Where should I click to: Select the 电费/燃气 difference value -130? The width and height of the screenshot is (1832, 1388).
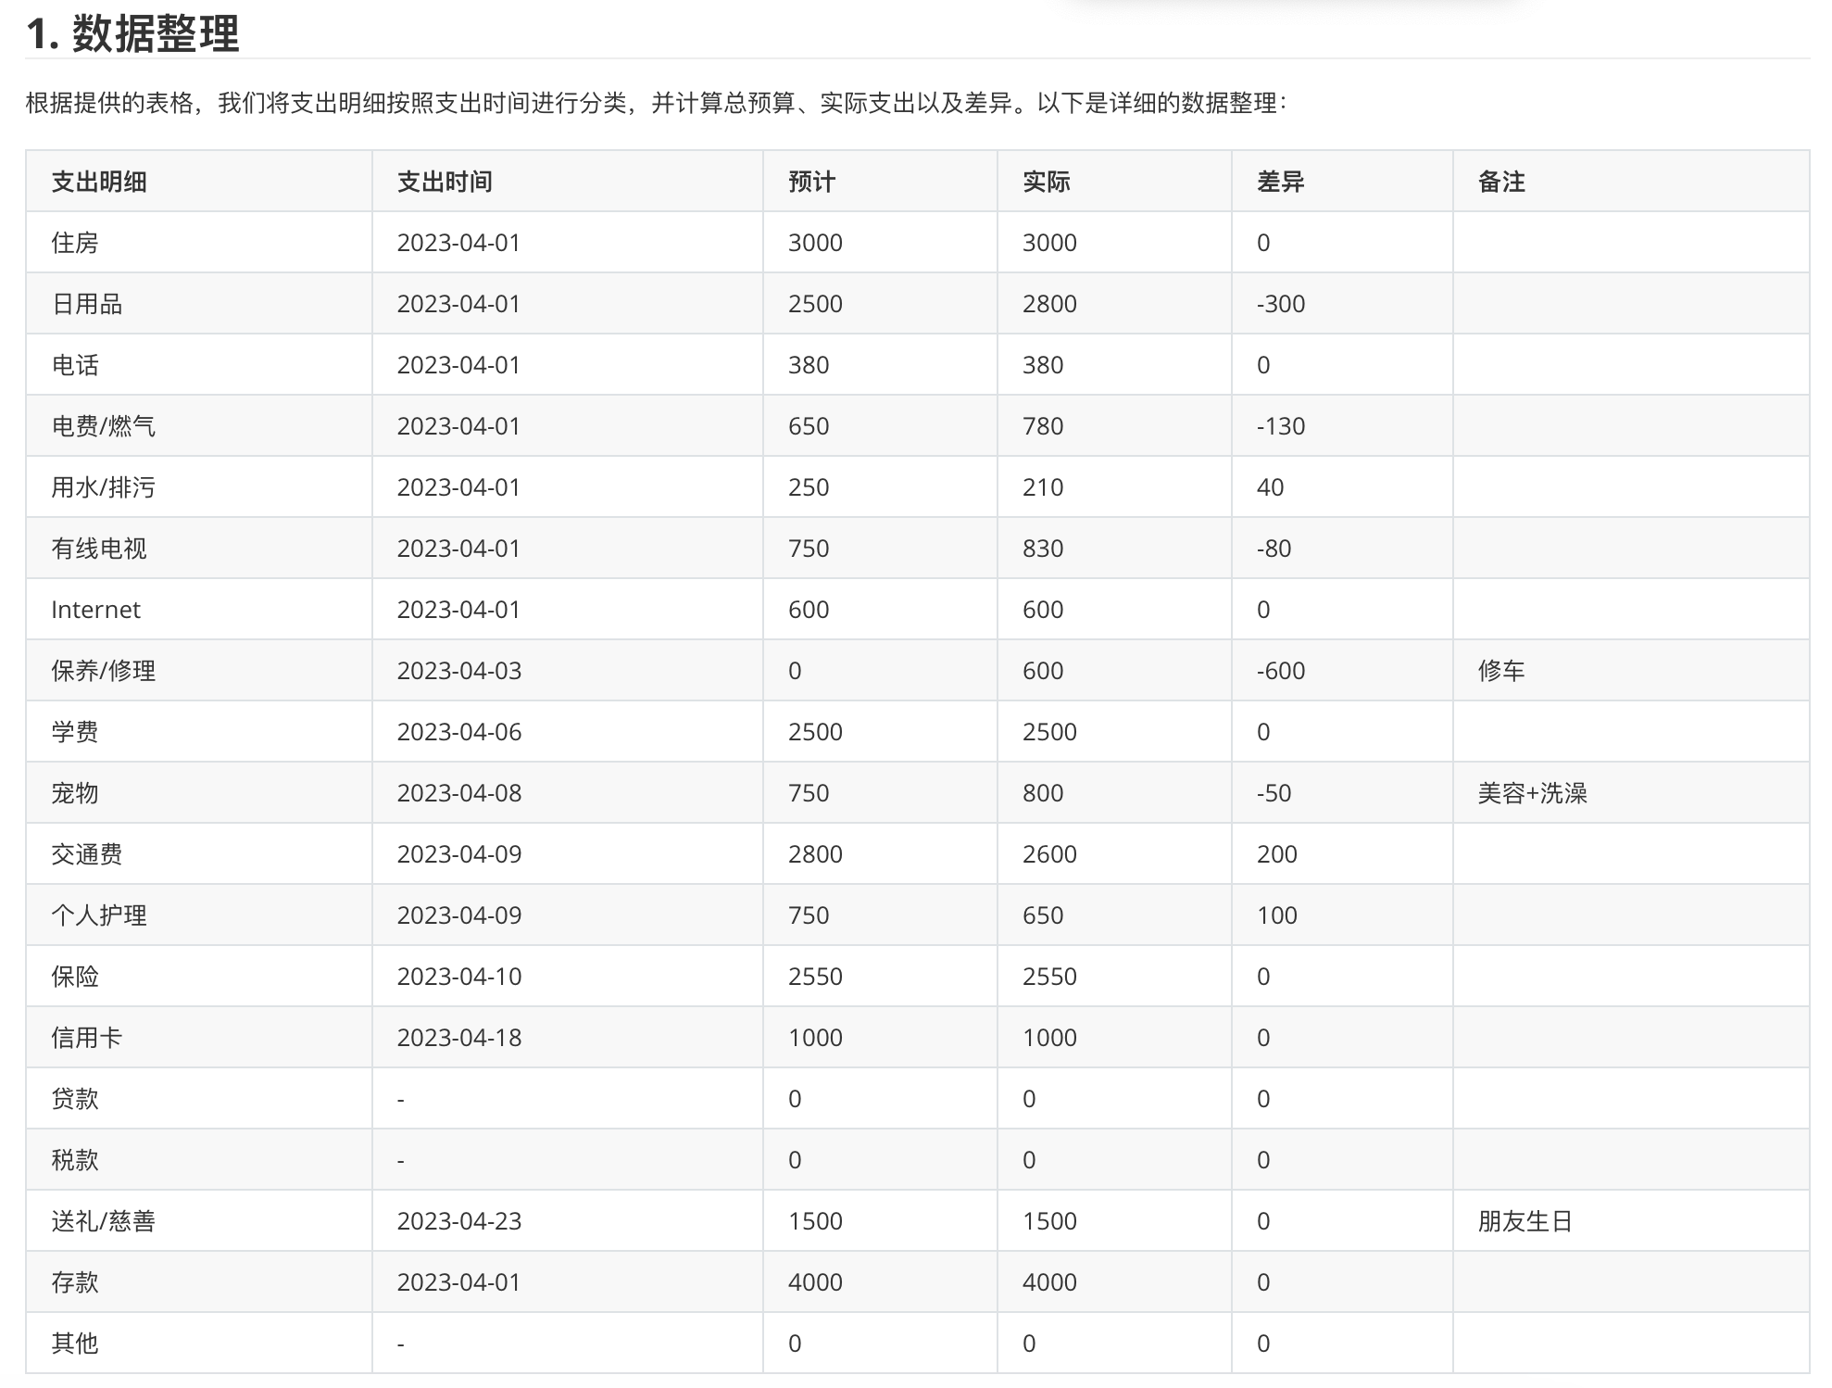click(1281, 426)
